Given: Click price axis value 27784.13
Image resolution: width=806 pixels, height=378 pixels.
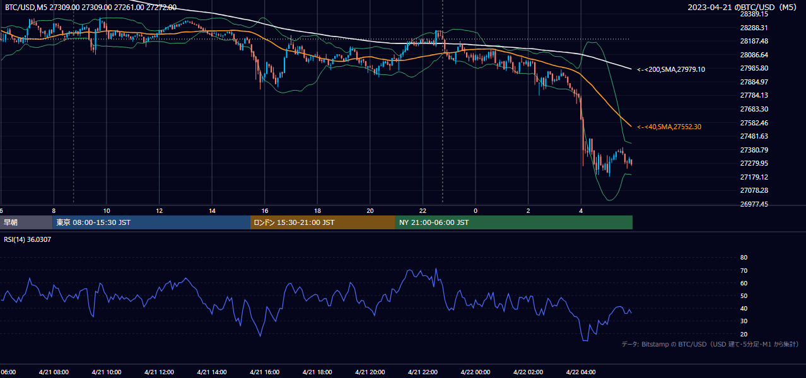Looking at the screenshot, I should point(754,95).
